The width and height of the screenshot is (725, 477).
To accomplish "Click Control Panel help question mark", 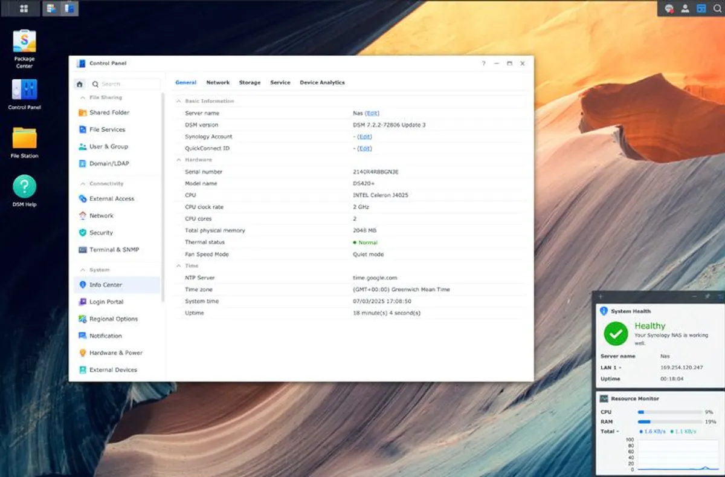I will (483, 63).
